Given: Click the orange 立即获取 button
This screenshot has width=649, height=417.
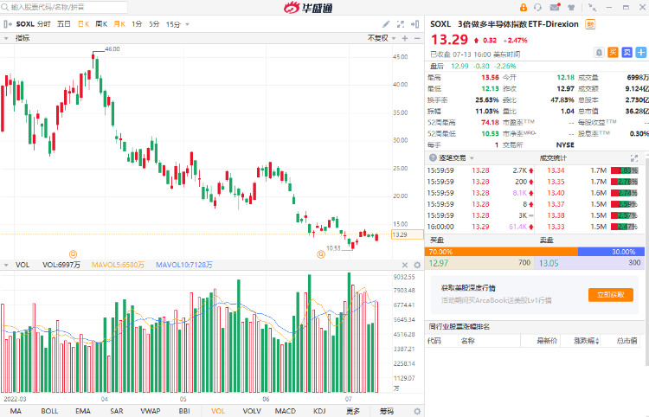Looking at the screenshot, I should (x=611, y=294).
